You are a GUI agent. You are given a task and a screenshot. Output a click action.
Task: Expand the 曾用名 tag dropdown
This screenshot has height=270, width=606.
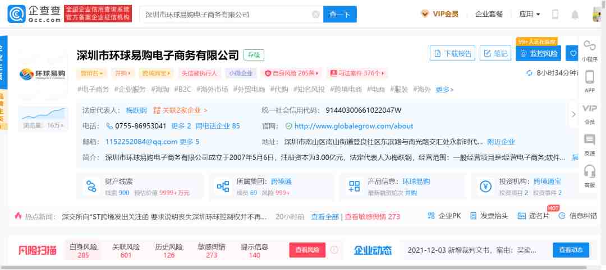pos(91,73)
